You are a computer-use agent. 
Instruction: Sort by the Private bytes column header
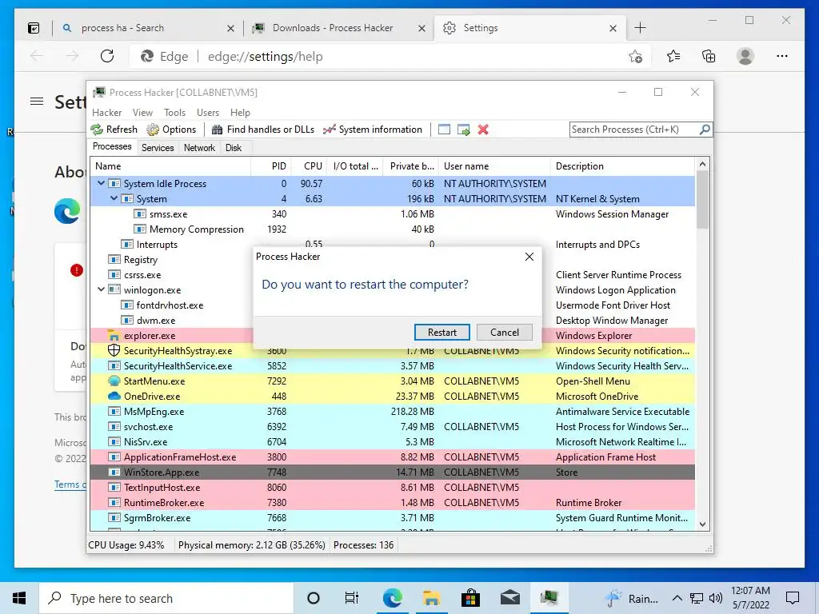410,166
